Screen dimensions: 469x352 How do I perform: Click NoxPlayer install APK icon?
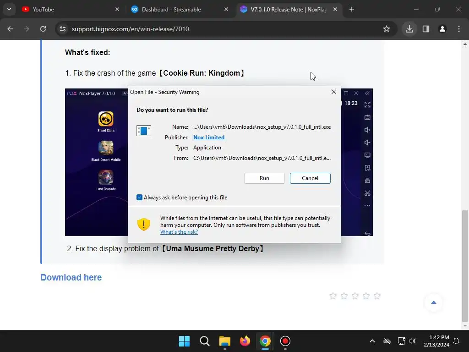point(367,168)
